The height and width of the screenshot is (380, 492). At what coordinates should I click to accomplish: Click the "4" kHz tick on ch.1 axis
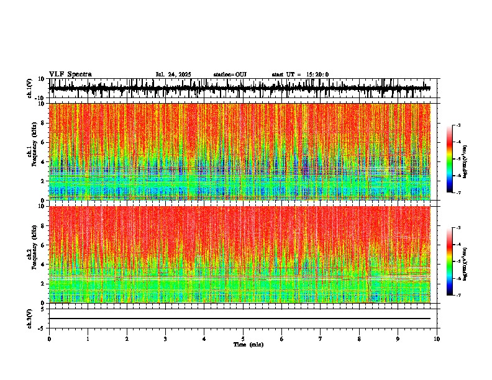[43, 162]
